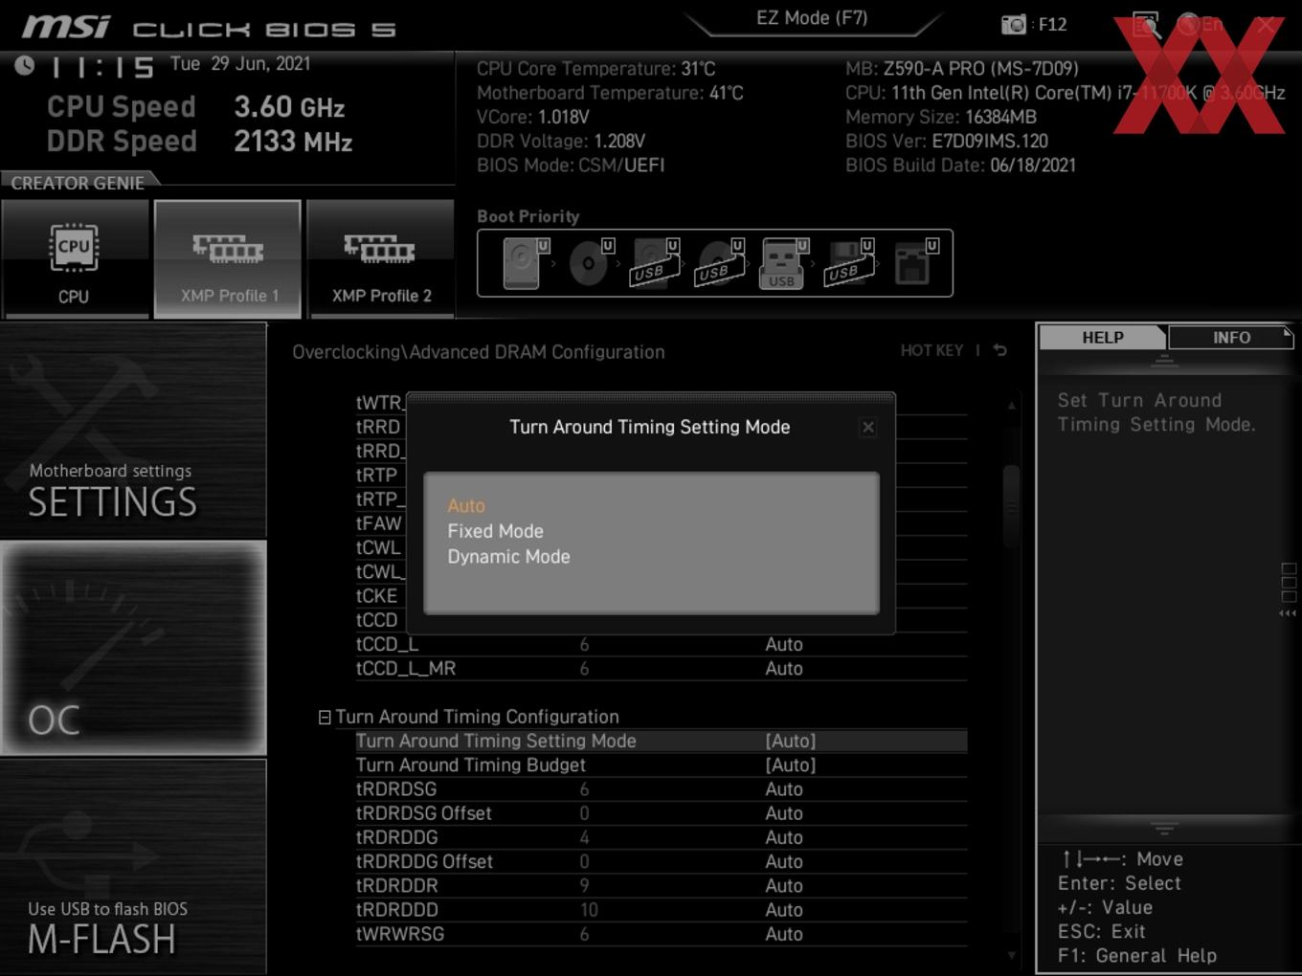Click the CPU Core Temperature: 31°C readout

click(595, 68)
